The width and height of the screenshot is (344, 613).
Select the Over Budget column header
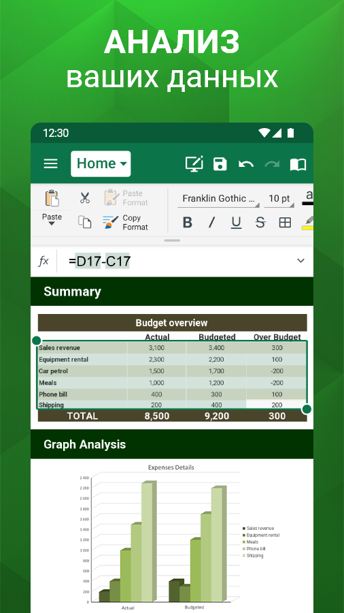click(x=277, y=337)
